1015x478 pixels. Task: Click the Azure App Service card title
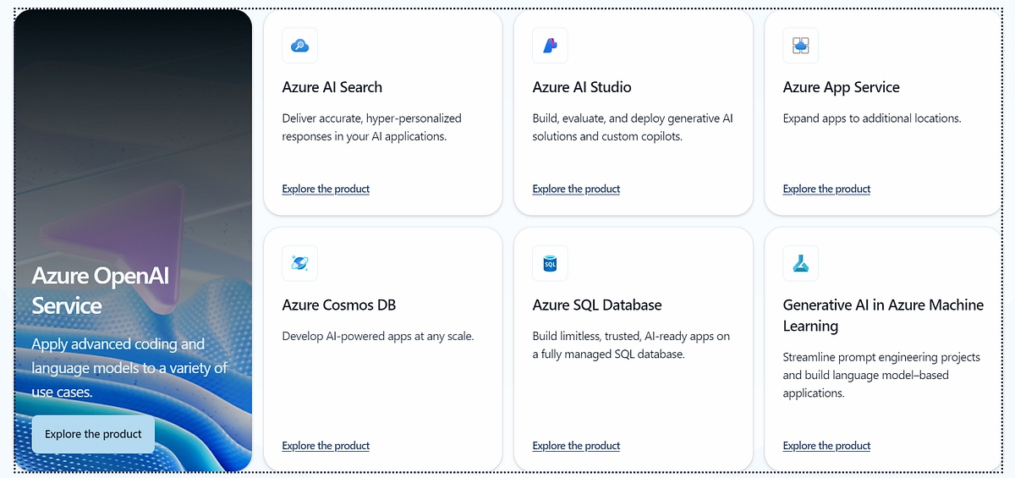[841, 87]
